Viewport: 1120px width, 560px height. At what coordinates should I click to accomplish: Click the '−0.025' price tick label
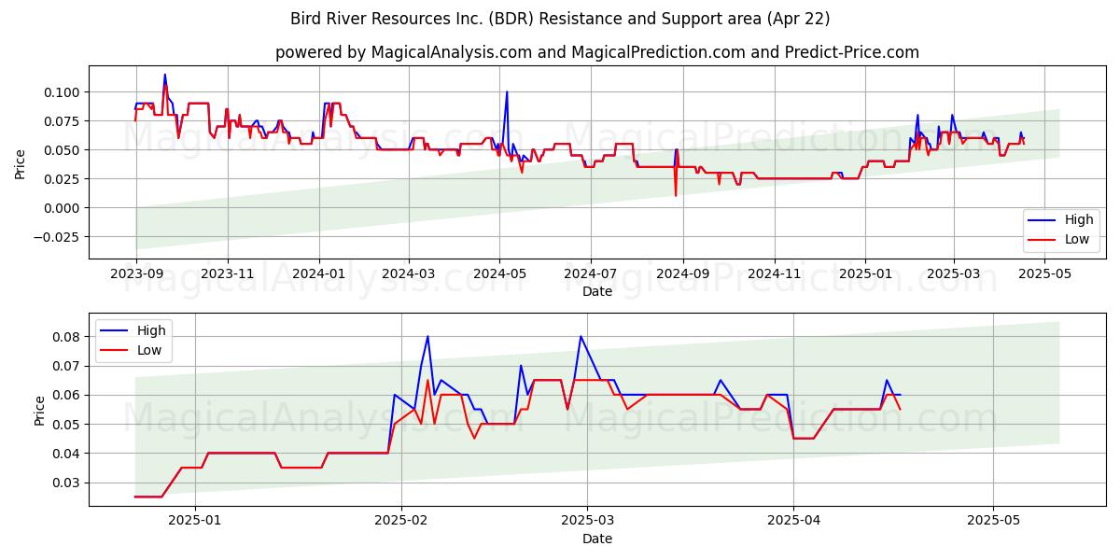click(x=57, y=236)
